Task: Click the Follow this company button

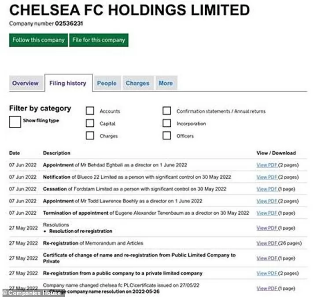Action: point(38,40)
